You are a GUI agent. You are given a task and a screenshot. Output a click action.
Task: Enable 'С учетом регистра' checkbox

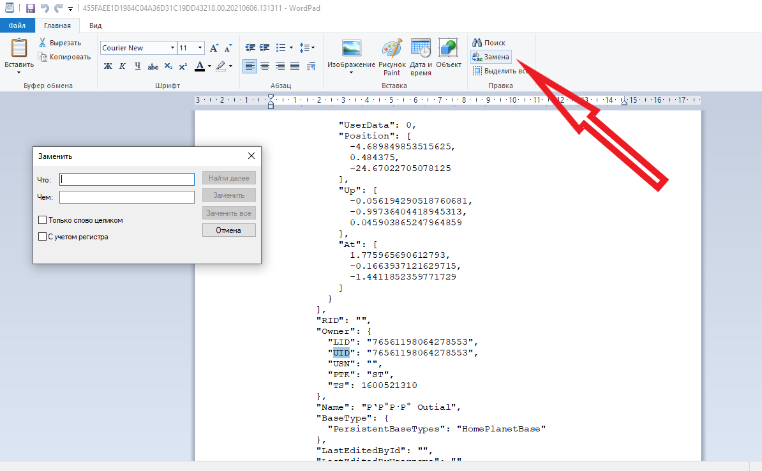pyautogui.click(x=43, y=237)
